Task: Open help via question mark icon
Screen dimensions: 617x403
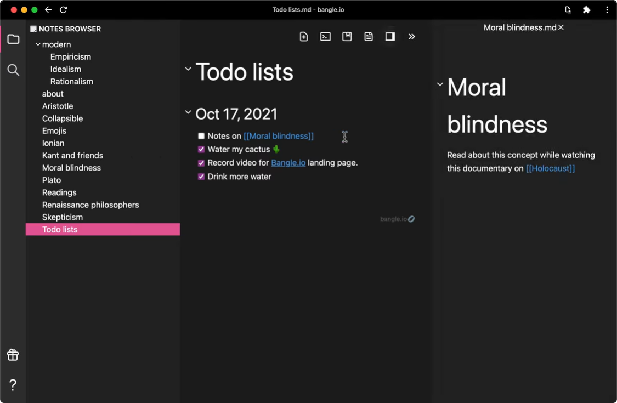Action: point(13,384)
